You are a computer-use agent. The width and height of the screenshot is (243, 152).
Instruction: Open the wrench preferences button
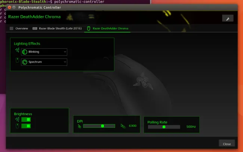point(228,18)
